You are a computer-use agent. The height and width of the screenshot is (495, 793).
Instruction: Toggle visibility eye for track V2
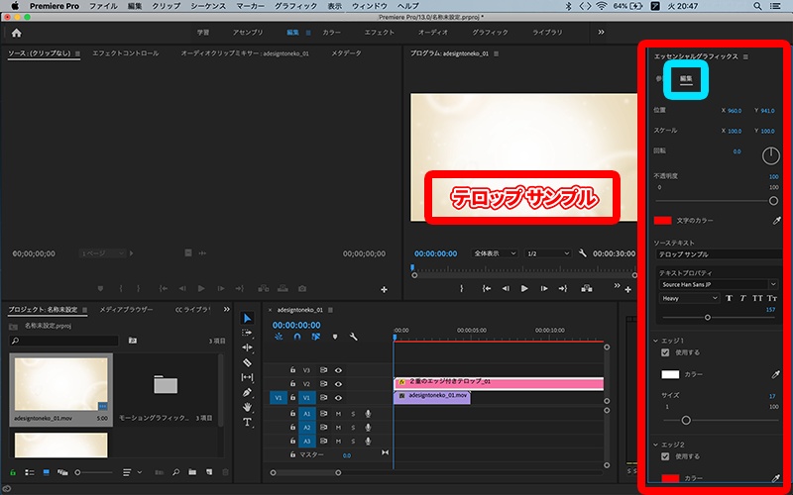(338, 383)
